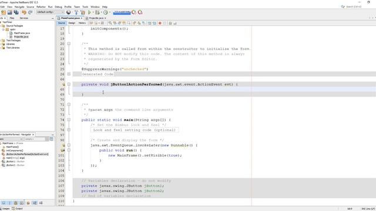Image resolution: width=376 pixels, height=211 pixels.
Task: Click the Last Edit icon in editor toolbar
Action: [x=91, y=23]
